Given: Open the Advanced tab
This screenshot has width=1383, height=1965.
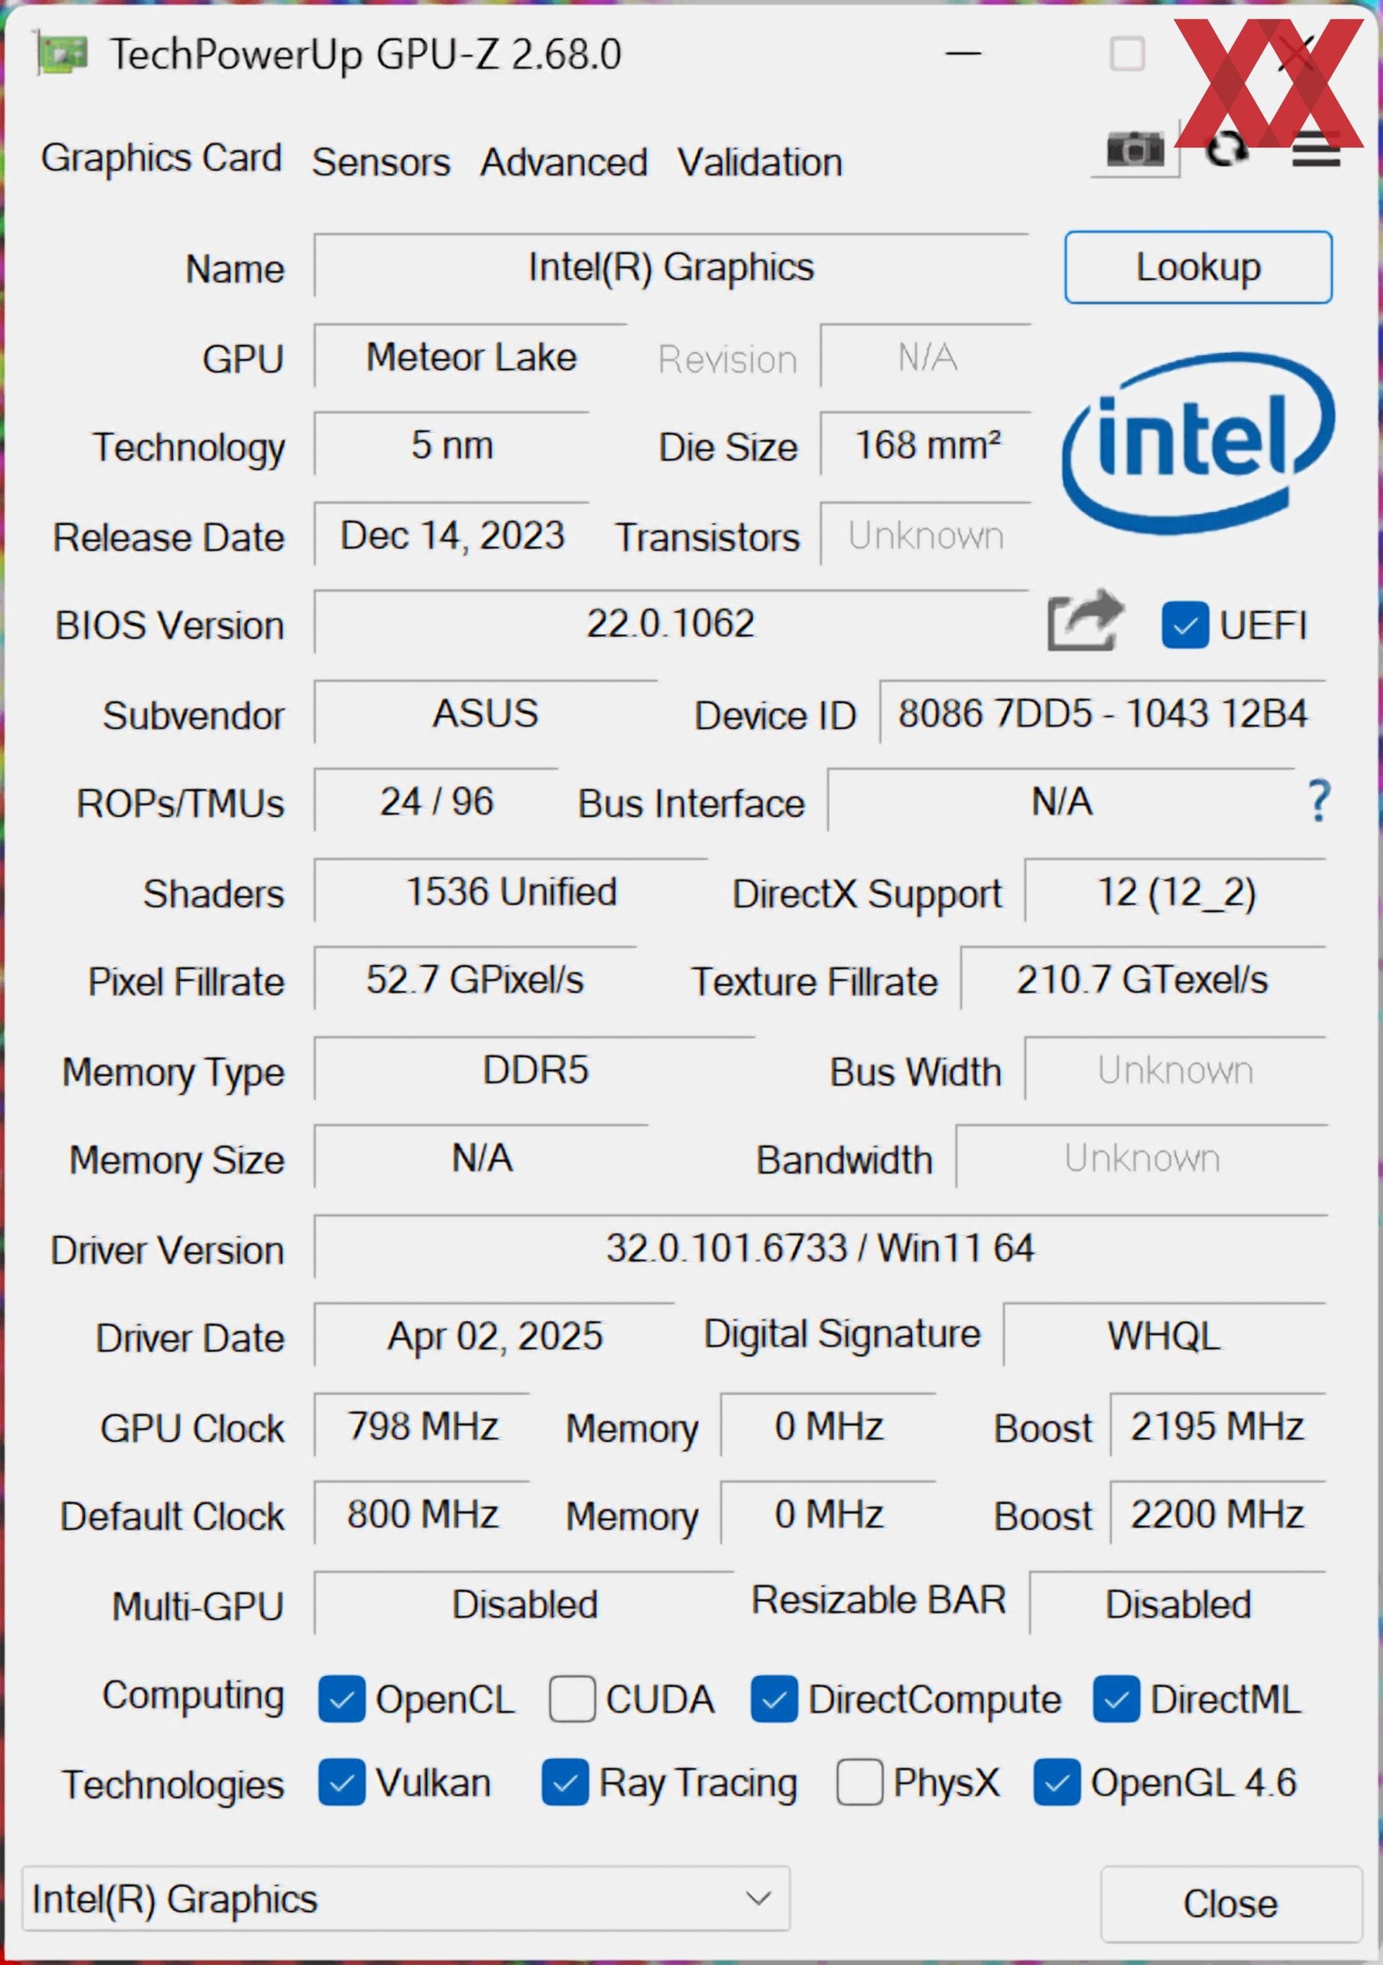Looking at the screenshot, I should coord(563,163).
